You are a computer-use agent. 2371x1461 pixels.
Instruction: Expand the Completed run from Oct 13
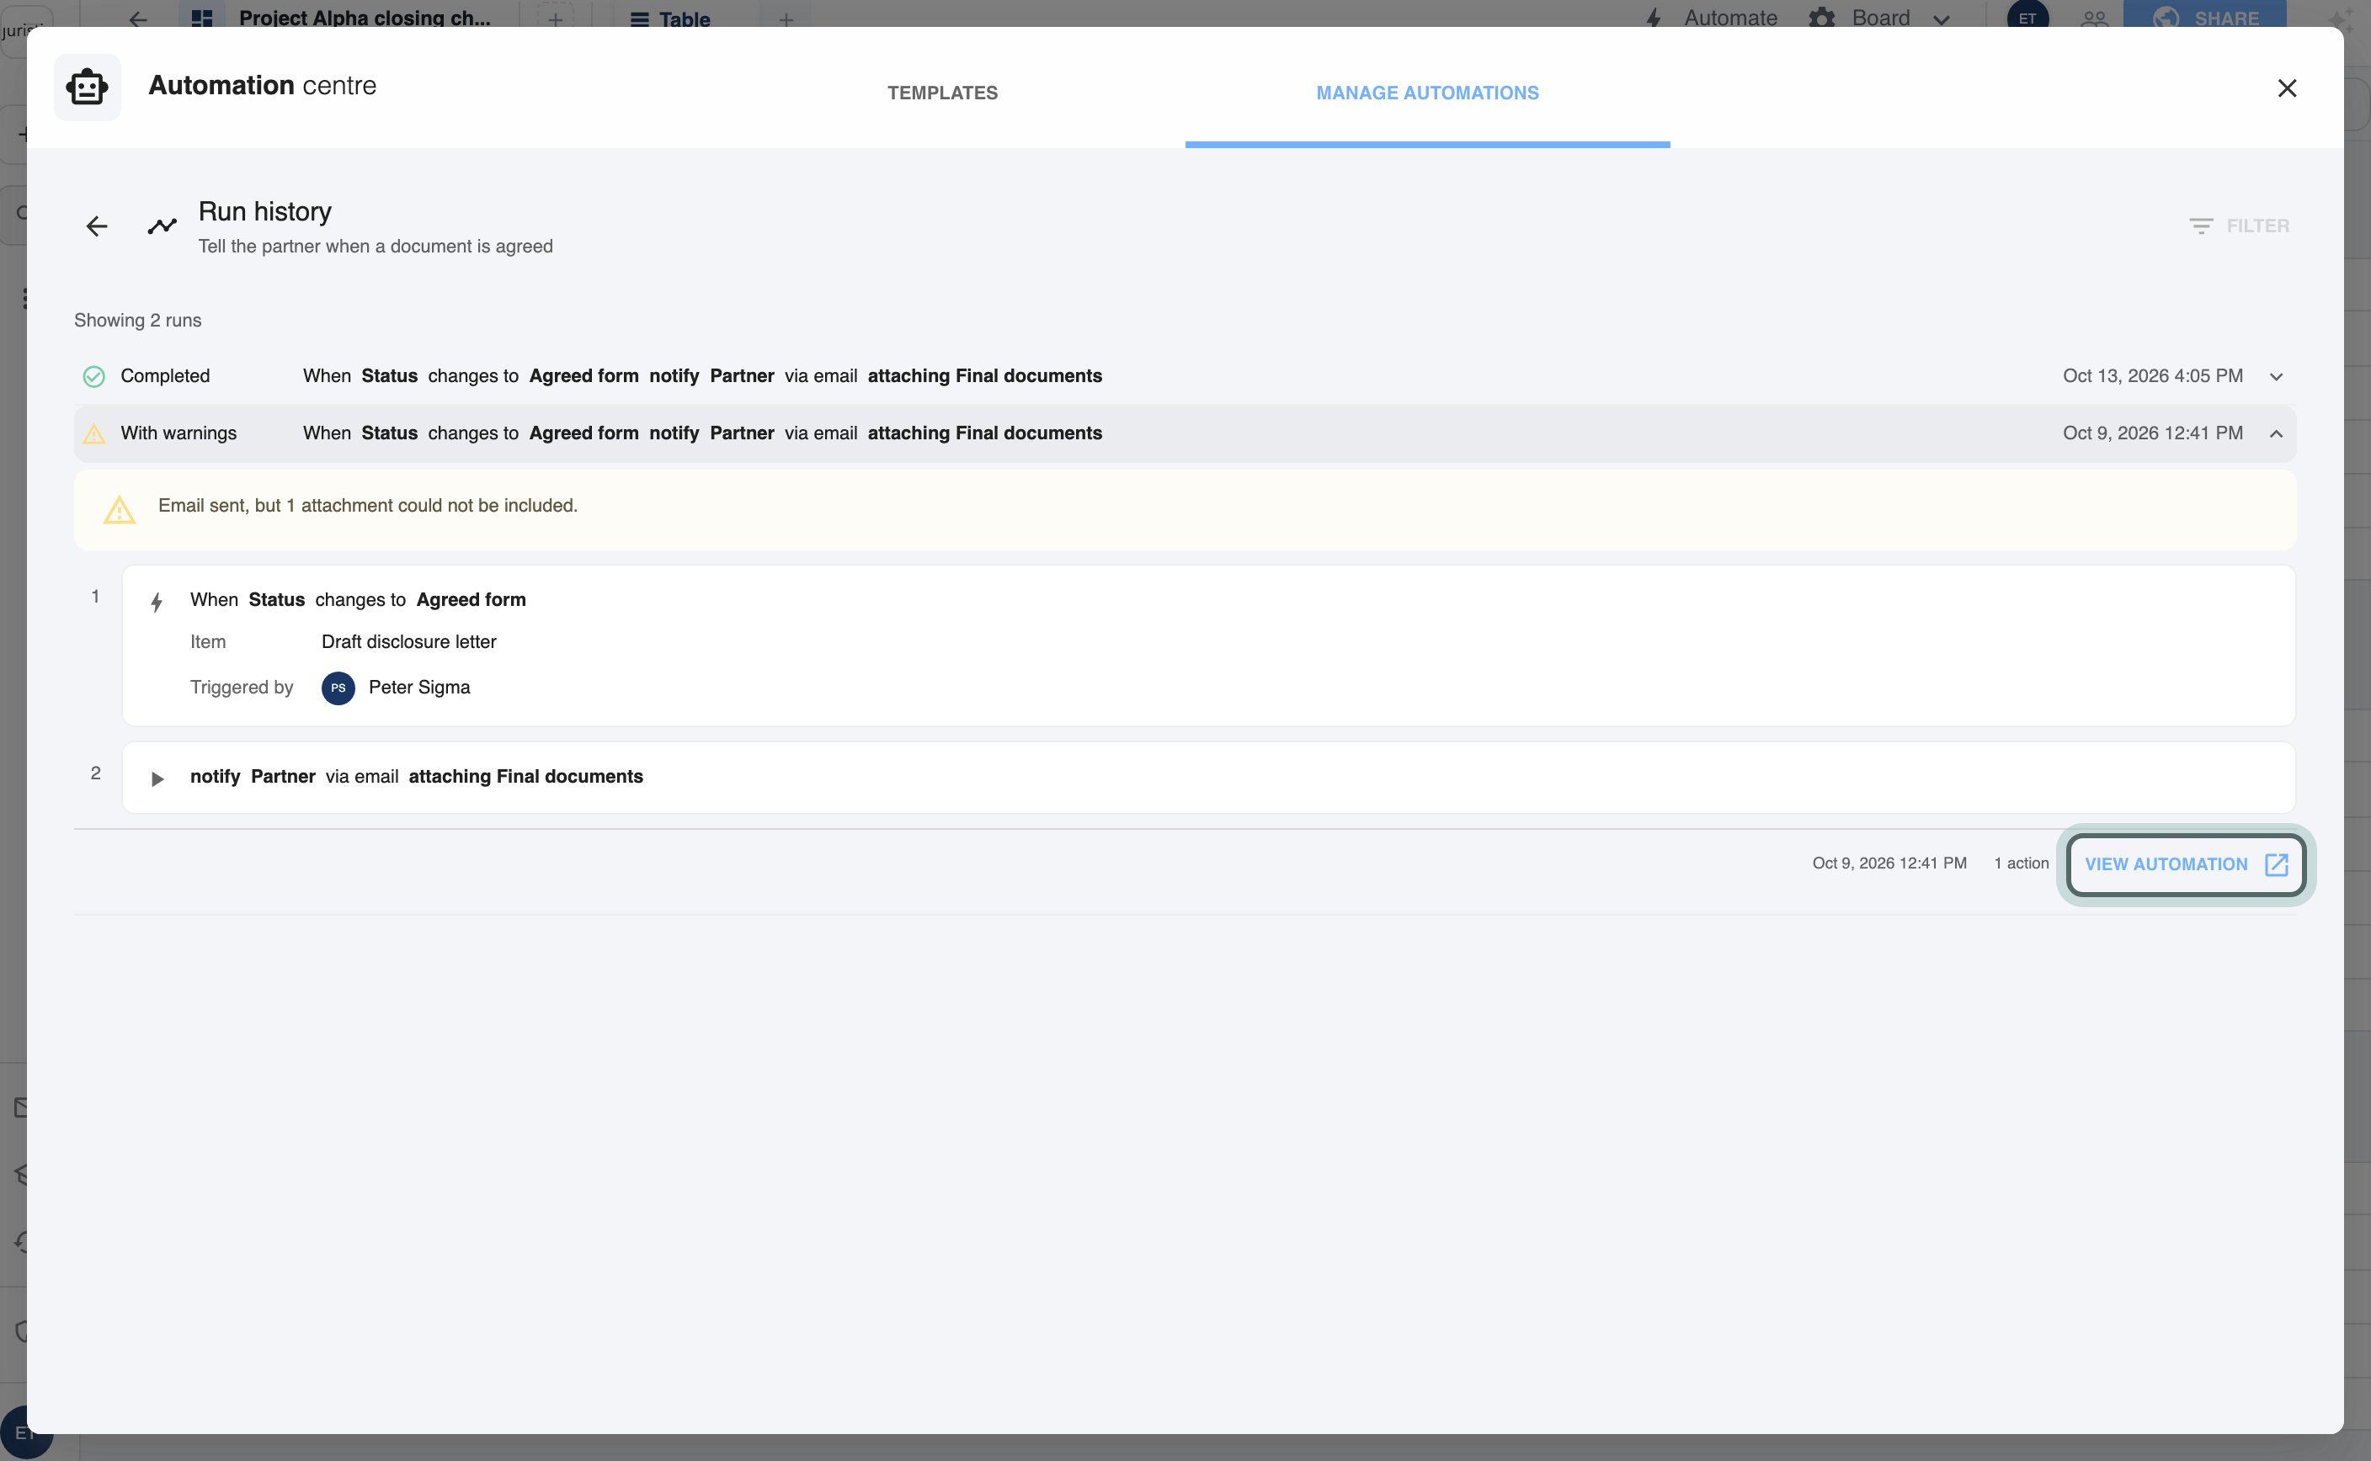coord(2275,377)
